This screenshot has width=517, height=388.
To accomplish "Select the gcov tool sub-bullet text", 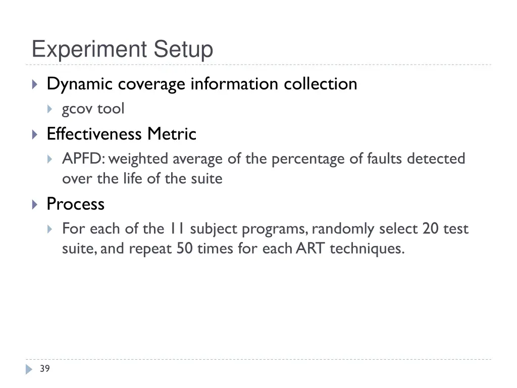I will point(93,109).
